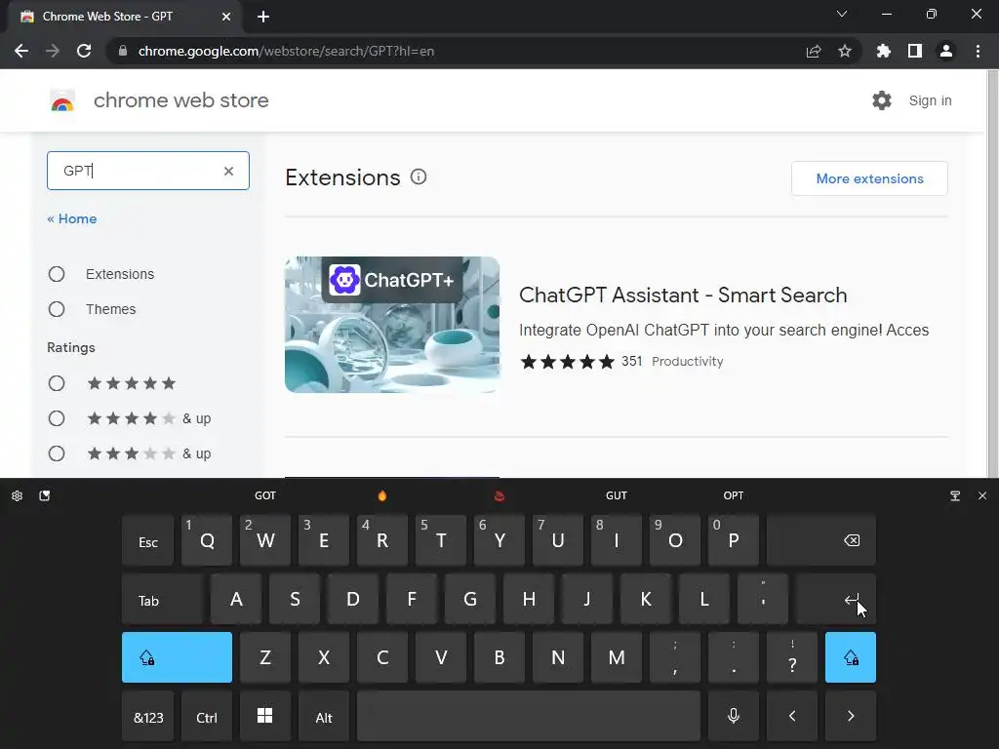Tap the G key
999x749 pixels.
[x=470, y=600]
